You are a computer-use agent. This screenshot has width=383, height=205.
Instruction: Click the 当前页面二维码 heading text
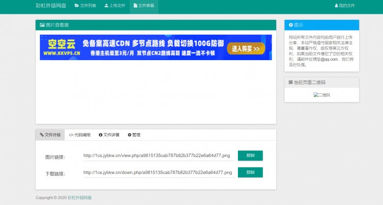[309, 83]
